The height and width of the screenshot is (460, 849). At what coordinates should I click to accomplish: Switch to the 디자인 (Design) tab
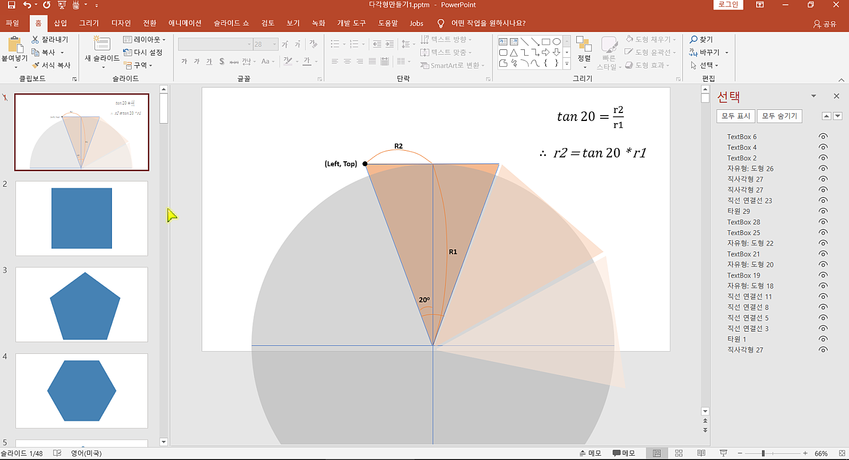click(121, 23)
